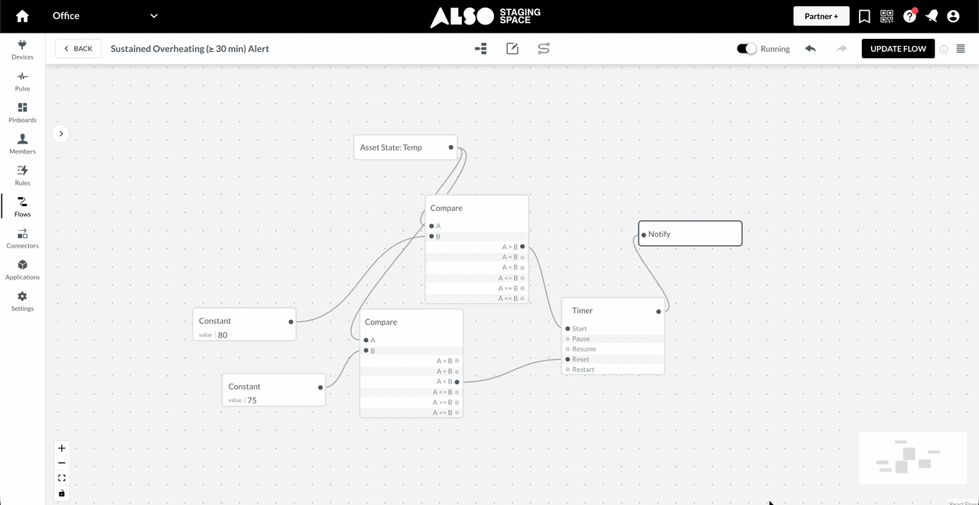This screenshot has width=979, height=505.
Task: Click the undo arrow icon
Action: tap(811, 49)
